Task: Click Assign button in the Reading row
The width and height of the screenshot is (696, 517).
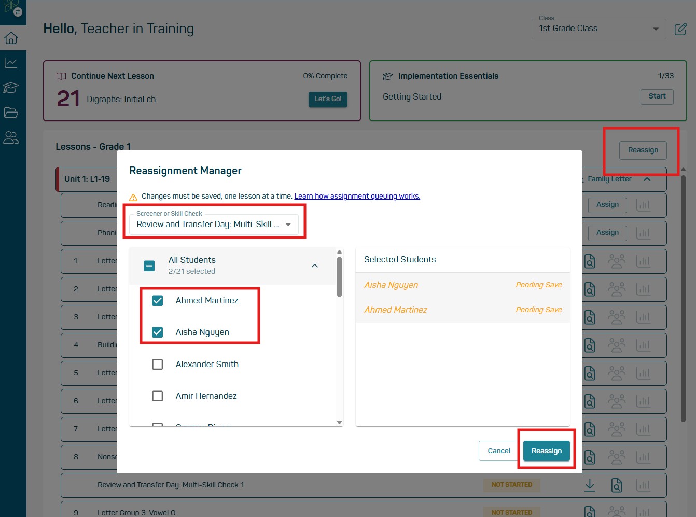Action: pyautogui.click(x=607, y=205)
